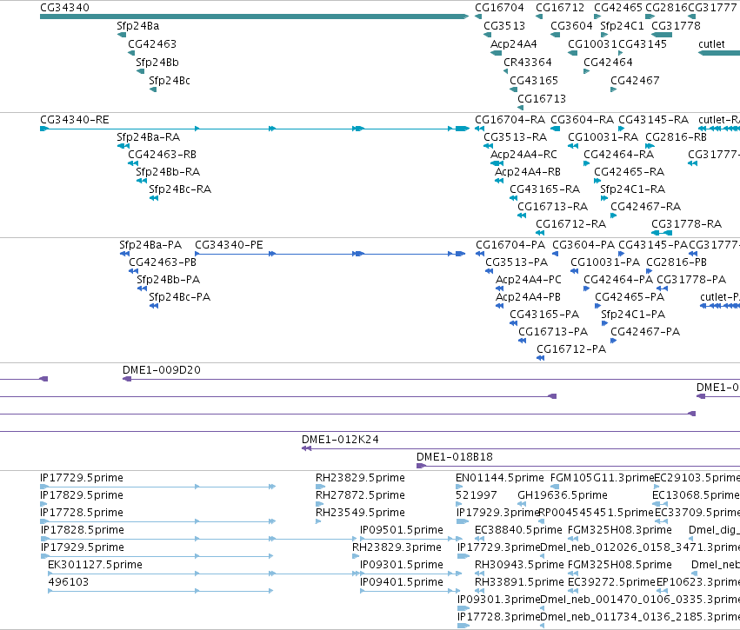Click the CG16713-PA protein
This screenshot has width=740, height=630.
click(x=523, y=341)
